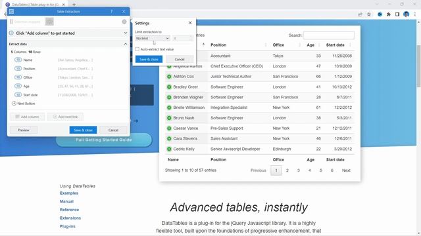Click Cancel in Table Extraction window
421x236 pixels.
click(x=113, y=130)
